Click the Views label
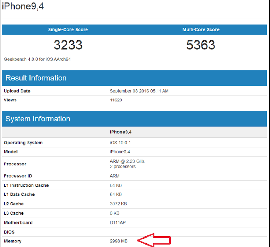270x247 pixels. tap(10, 100)
